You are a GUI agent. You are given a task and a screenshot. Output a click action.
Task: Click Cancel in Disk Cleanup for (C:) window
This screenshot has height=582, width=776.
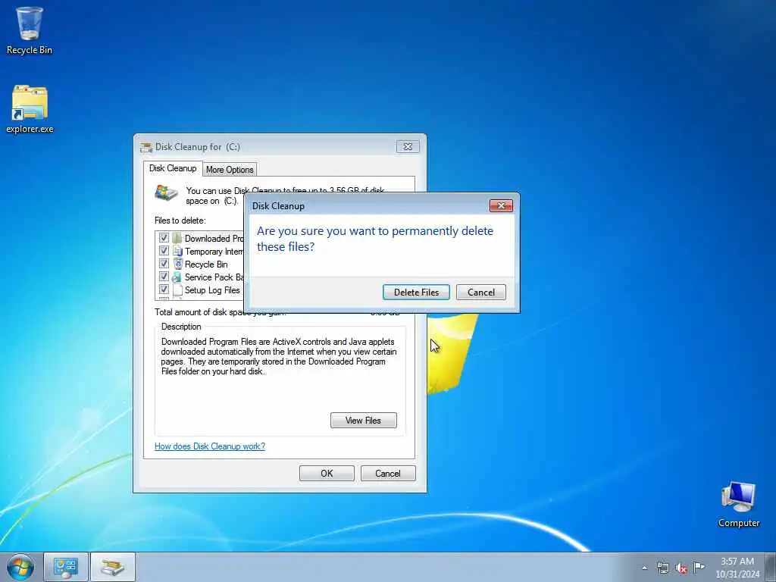pos(388,473)
